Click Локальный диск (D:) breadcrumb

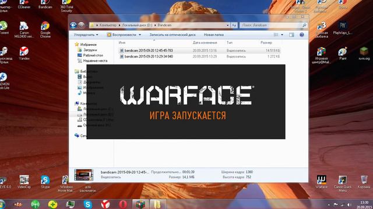(x=137, y=25)
